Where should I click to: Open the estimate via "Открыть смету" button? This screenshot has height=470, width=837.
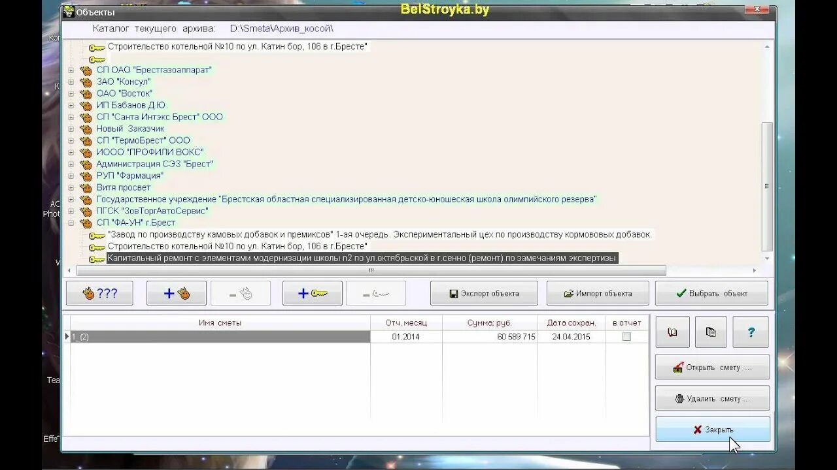coord(712,367)
